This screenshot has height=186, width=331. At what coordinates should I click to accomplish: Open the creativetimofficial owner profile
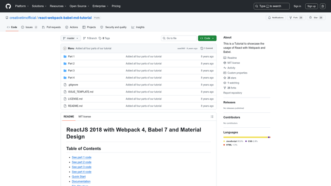pyautogui.click(x=23, y=18)
